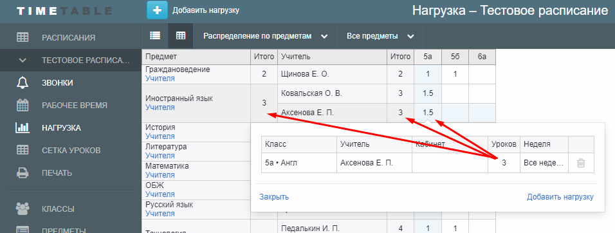The width and height of the screenshot is (615, 233).
Task: Click the Русский язык subject name
Action: click(169, 205)
